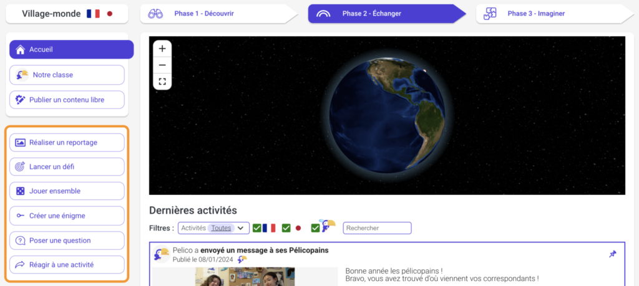Go to Accueil in the sidebar
Screen dimensions: 639x286
(x=71, y=50)
